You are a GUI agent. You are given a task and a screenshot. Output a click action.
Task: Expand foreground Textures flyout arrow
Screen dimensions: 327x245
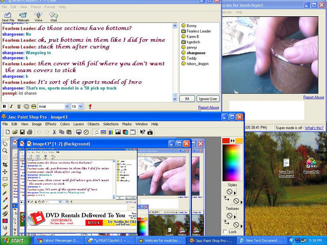click(235, 217)
